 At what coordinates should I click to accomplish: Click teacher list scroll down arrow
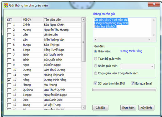[x=84, y=107]
